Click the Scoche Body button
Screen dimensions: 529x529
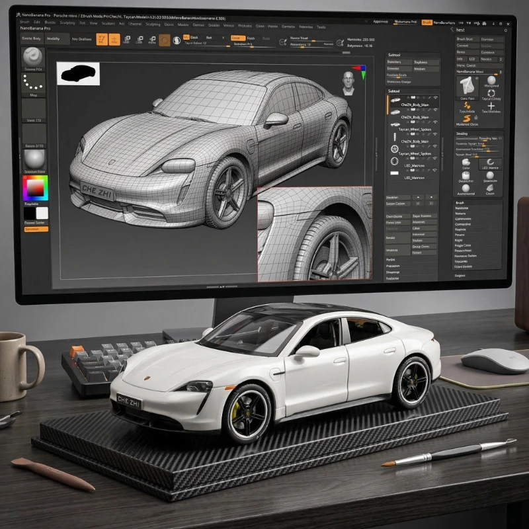point(31,38)
